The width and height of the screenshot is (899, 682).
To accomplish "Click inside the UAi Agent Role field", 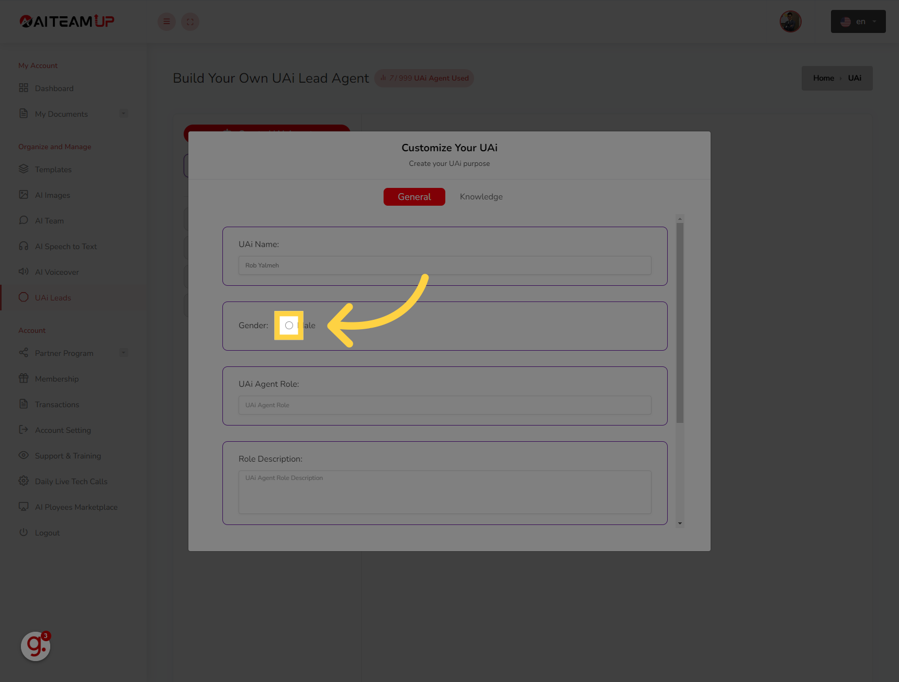I will tap(444, 405).
